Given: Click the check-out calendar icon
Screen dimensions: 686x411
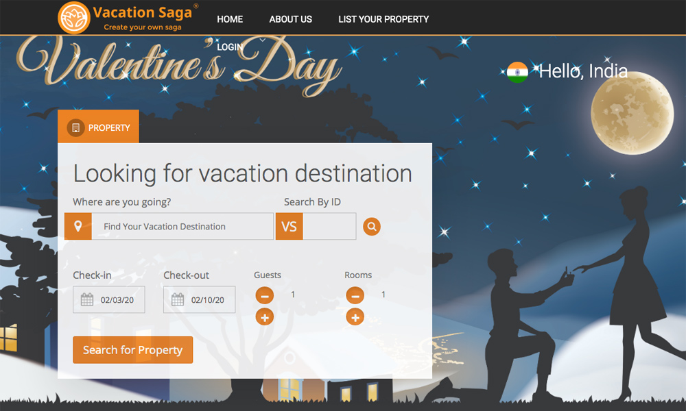Looking at the screenshot, I should [178, 299].
